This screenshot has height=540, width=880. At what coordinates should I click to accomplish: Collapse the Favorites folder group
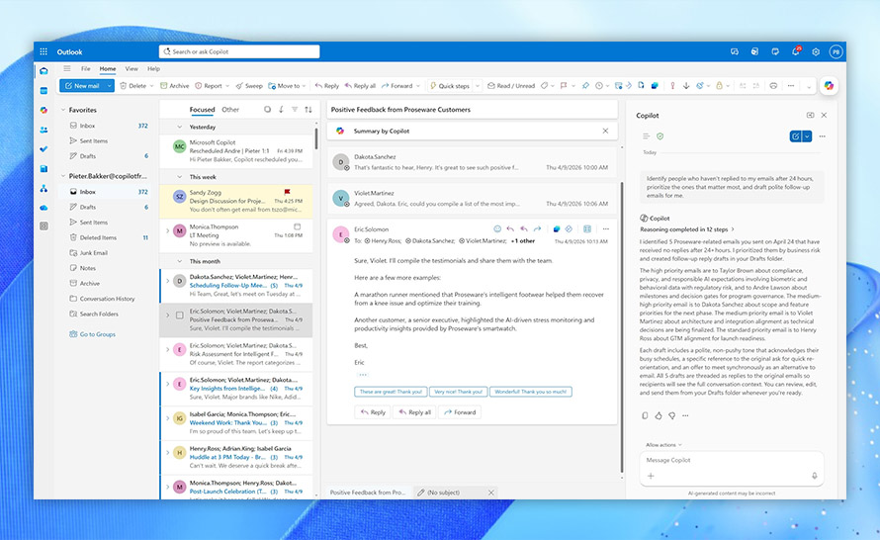coord(62,110)
